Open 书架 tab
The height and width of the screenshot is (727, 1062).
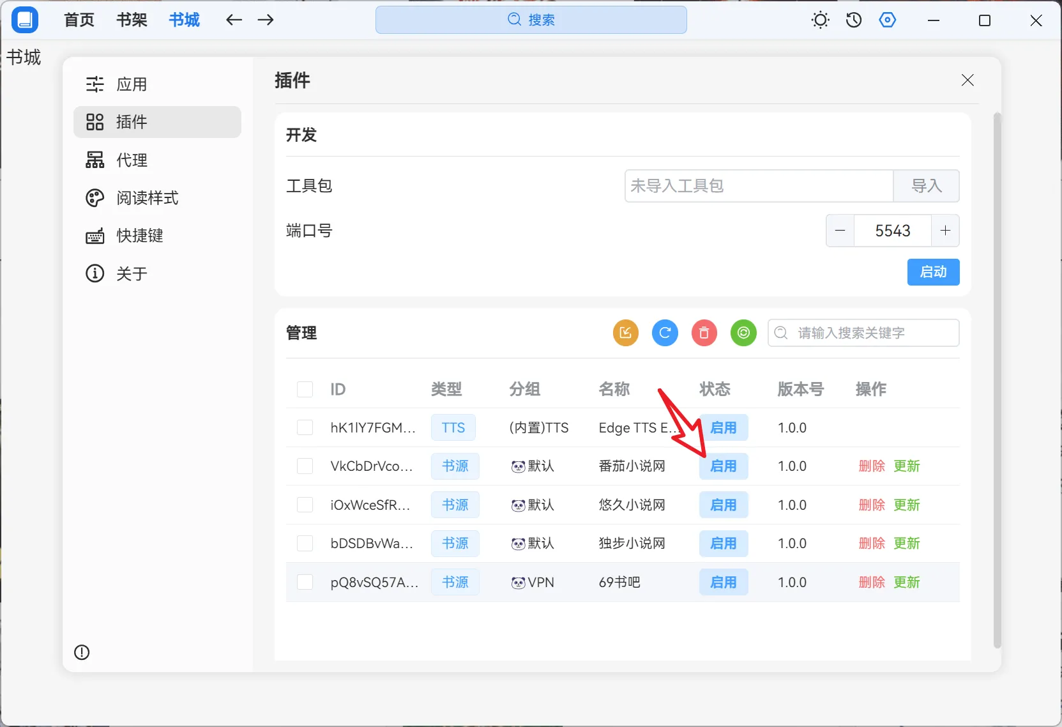(132, 20)
